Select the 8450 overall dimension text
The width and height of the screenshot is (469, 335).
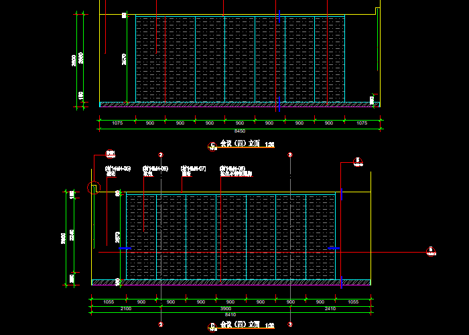point(239,131)
